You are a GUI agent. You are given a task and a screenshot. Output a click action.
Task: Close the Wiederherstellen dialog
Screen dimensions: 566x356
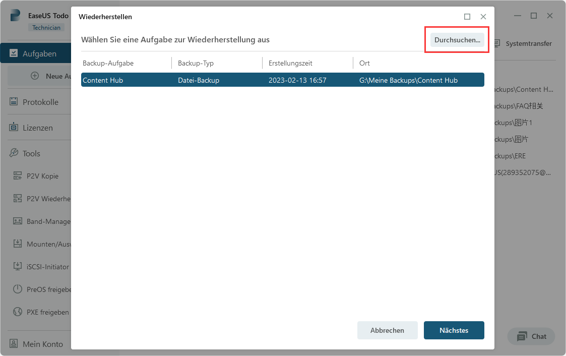click(483, 17)
